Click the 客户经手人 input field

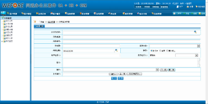(x=92, y=55)
